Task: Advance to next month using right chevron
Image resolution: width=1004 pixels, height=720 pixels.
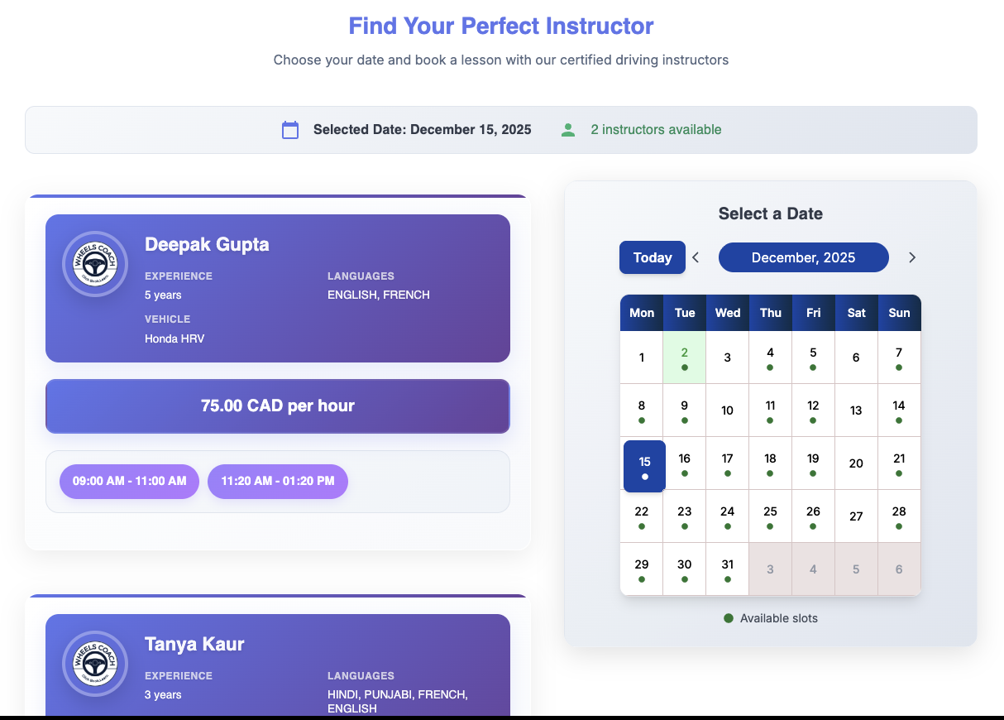Action: [912, 257]
